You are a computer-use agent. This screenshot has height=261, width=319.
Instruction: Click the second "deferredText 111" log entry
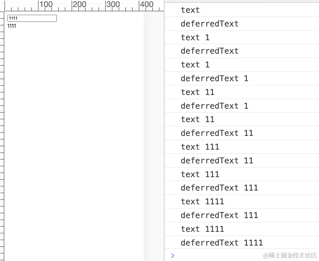click(x=219, y=215)
